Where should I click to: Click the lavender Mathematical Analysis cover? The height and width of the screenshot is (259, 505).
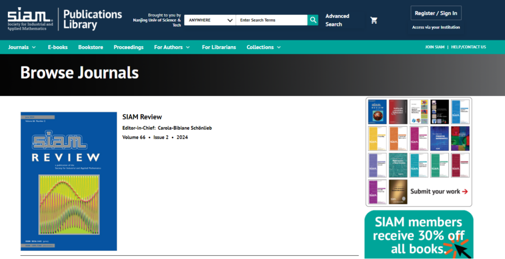pos(377,165)
